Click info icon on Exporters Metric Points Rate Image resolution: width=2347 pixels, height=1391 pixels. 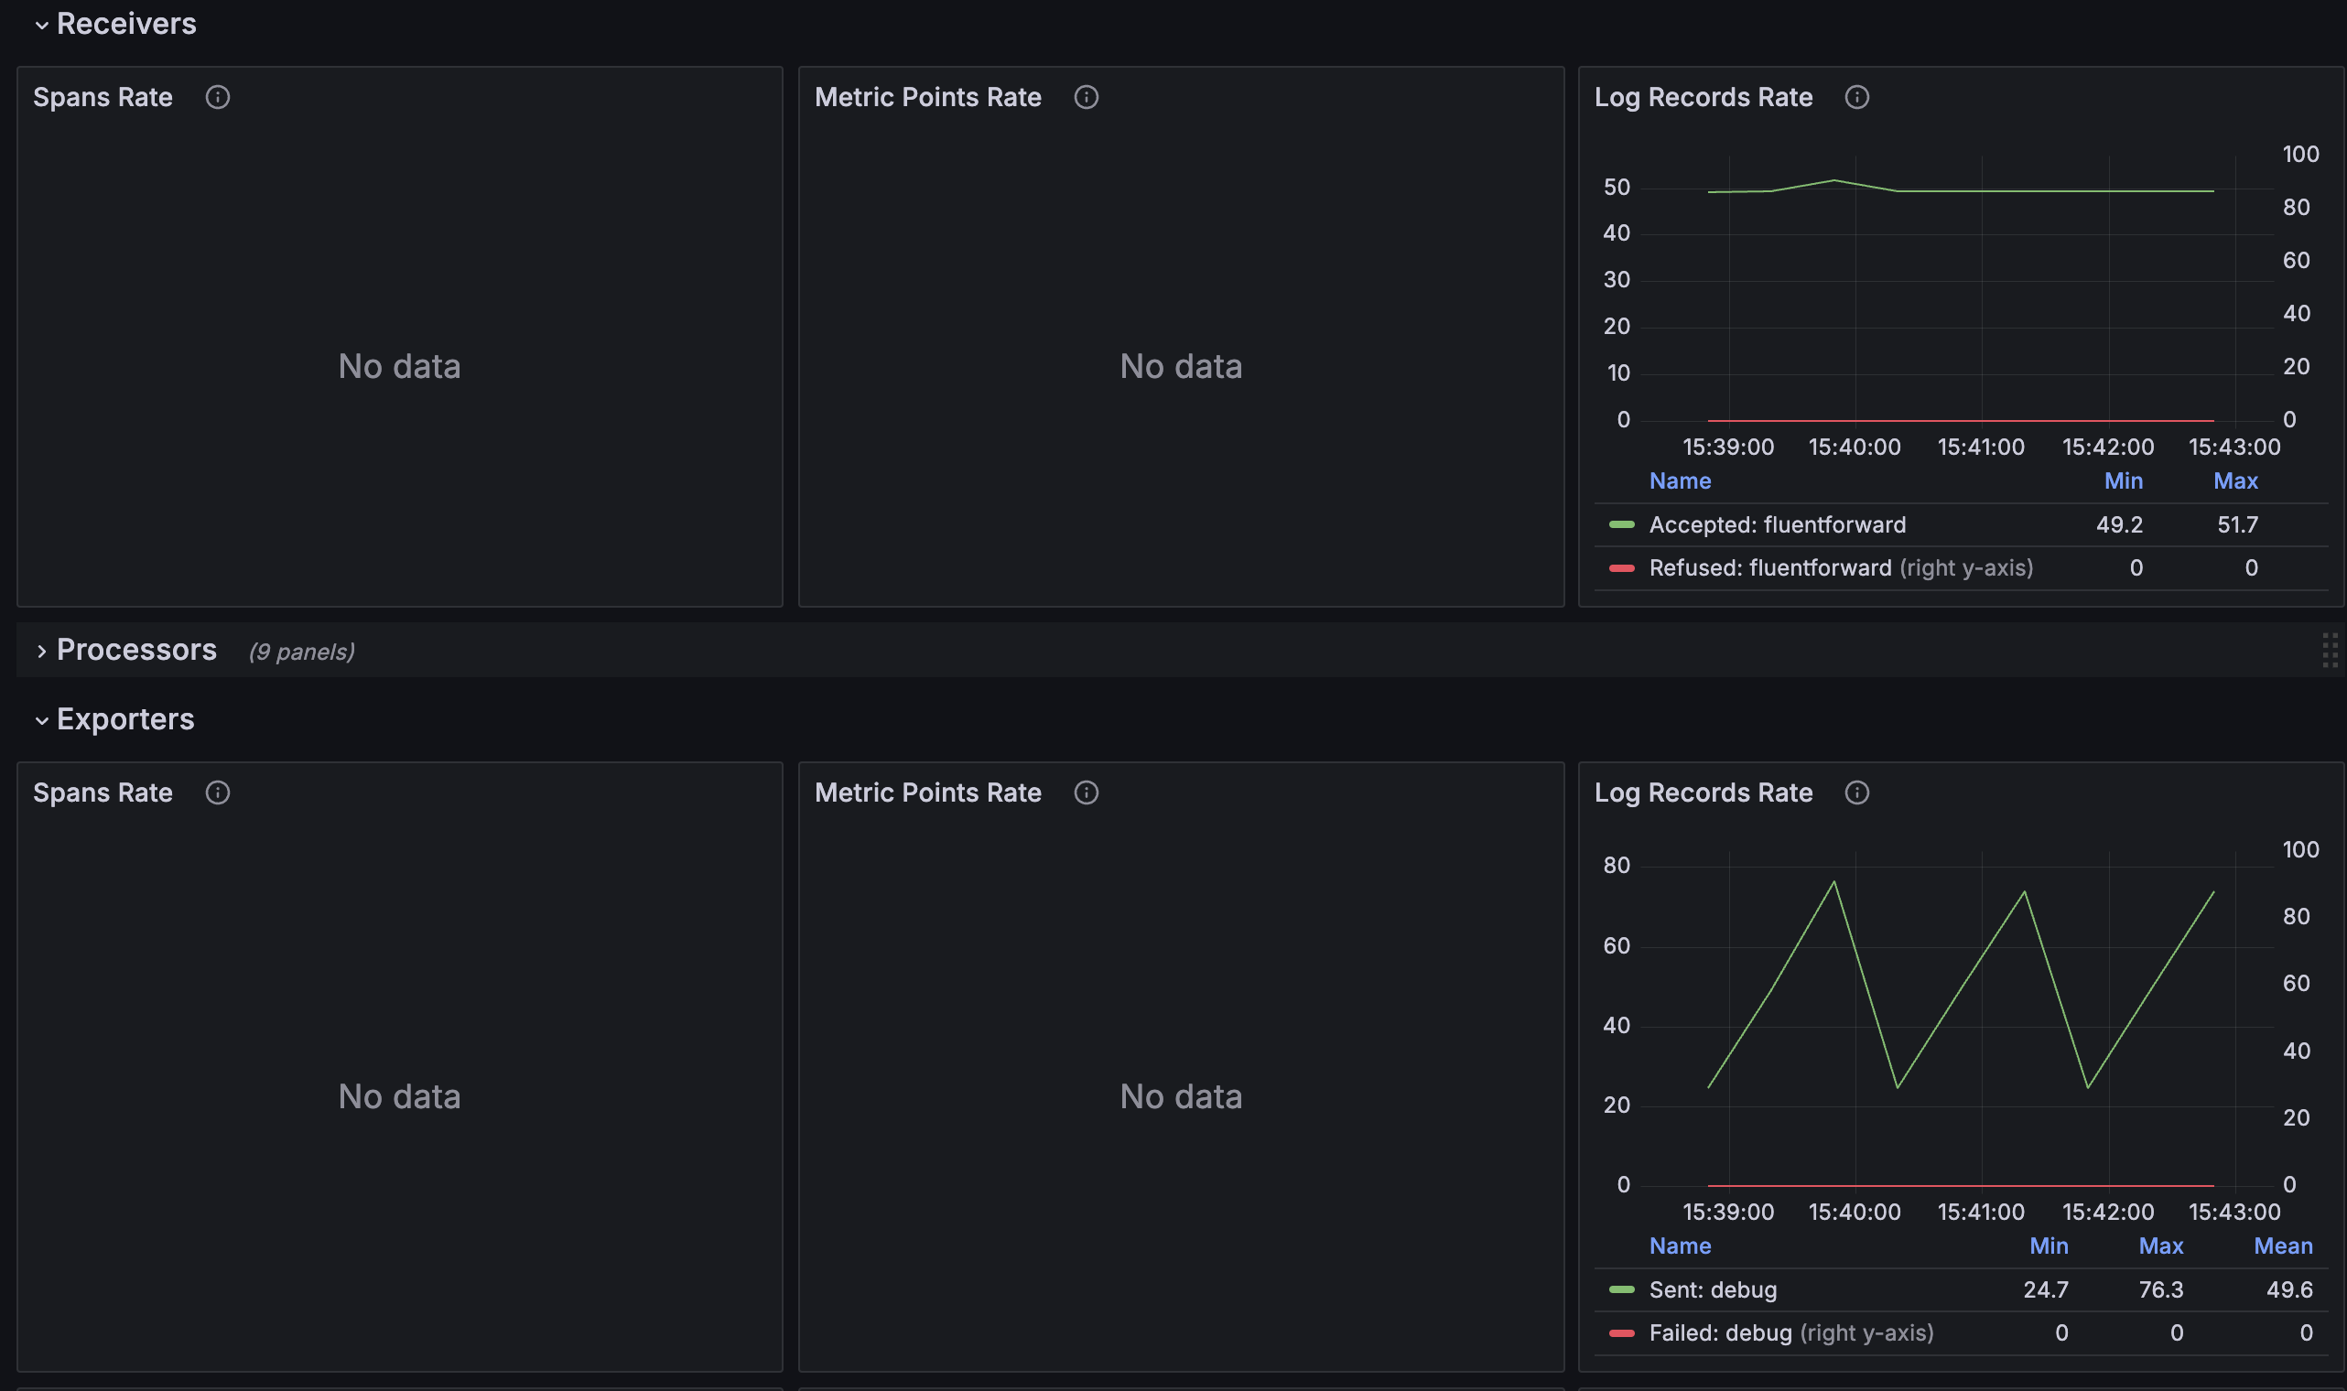point(1087,793)
